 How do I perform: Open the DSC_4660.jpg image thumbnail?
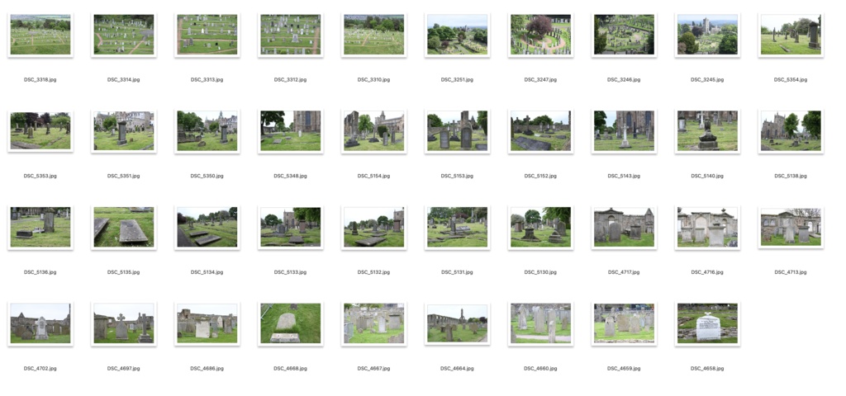pyautogui.click(x=540, y=323)
